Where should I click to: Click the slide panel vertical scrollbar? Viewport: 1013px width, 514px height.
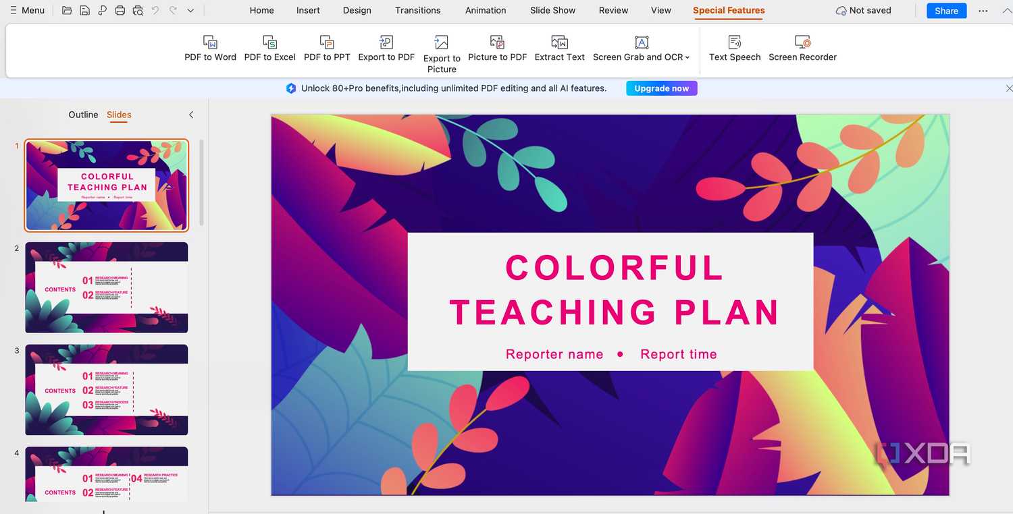tap(201, 183)
